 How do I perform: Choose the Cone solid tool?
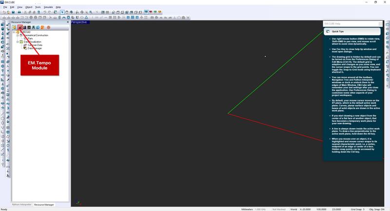(2, 33)
